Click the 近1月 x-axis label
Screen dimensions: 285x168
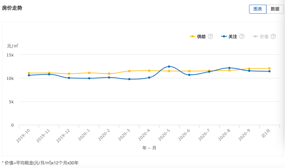click(x=266, y=133)
